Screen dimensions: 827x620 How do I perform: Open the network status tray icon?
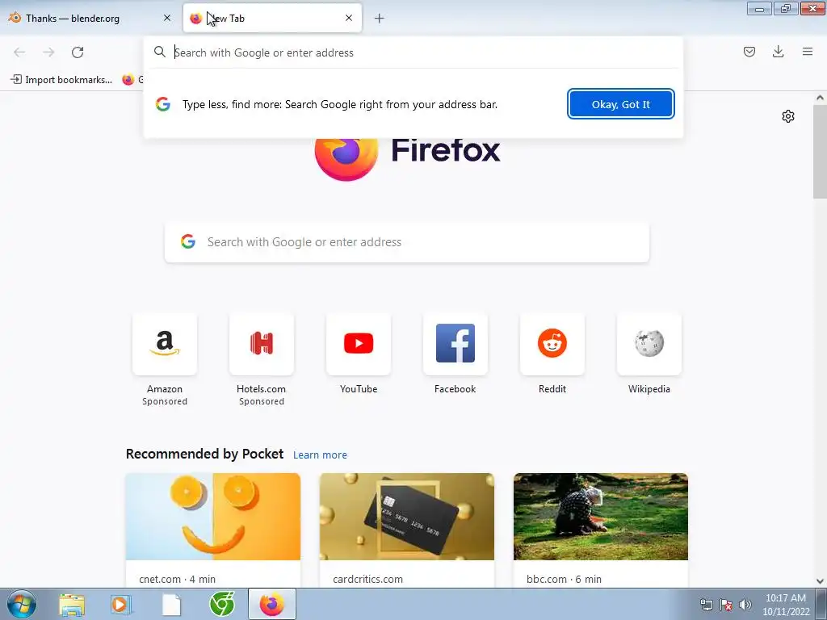706,605
